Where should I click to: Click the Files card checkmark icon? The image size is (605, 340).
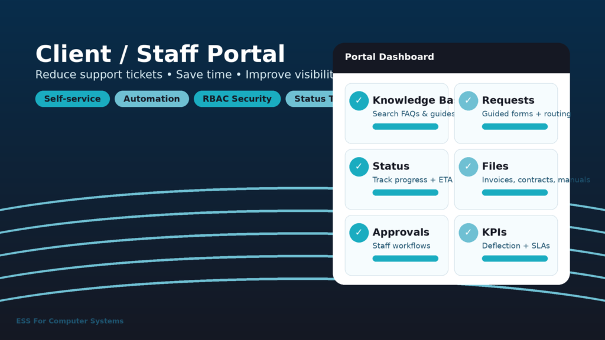click(x=468, y=167)
